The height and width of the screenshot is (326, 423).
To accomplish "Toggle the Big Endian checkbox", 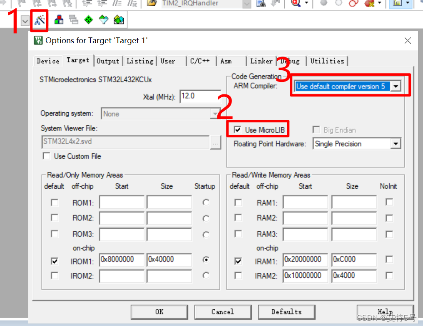I will 316,130.
